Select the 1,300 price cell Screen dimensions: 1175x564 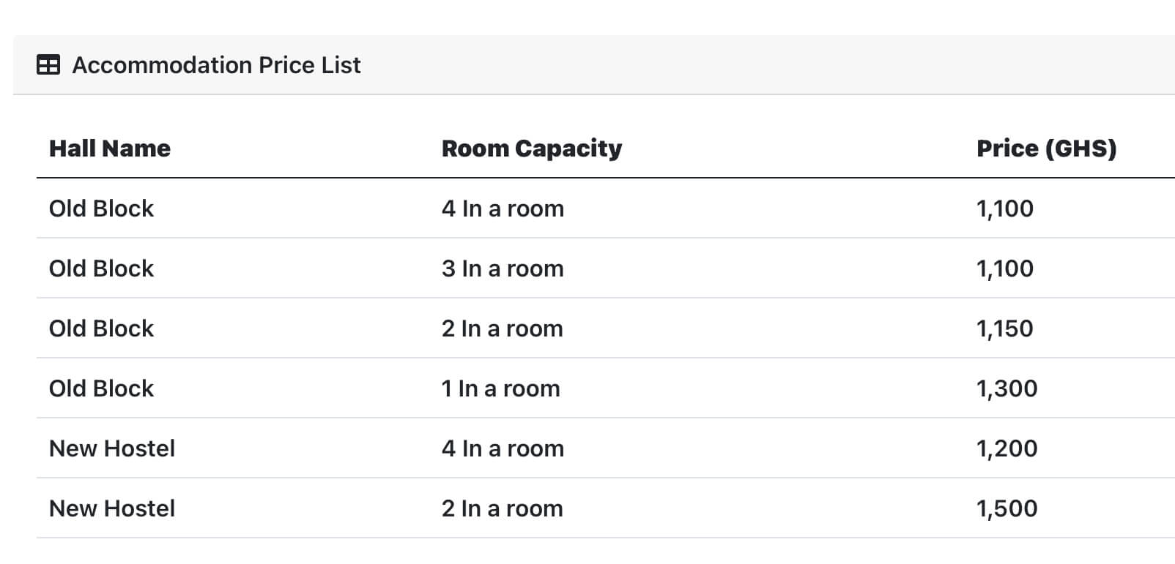(1007, 388)
